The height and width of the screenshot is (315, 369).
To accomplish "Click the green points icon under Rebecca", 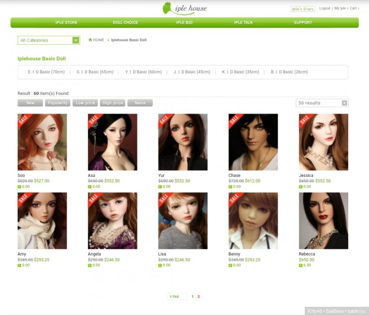I will pos(300,265).
